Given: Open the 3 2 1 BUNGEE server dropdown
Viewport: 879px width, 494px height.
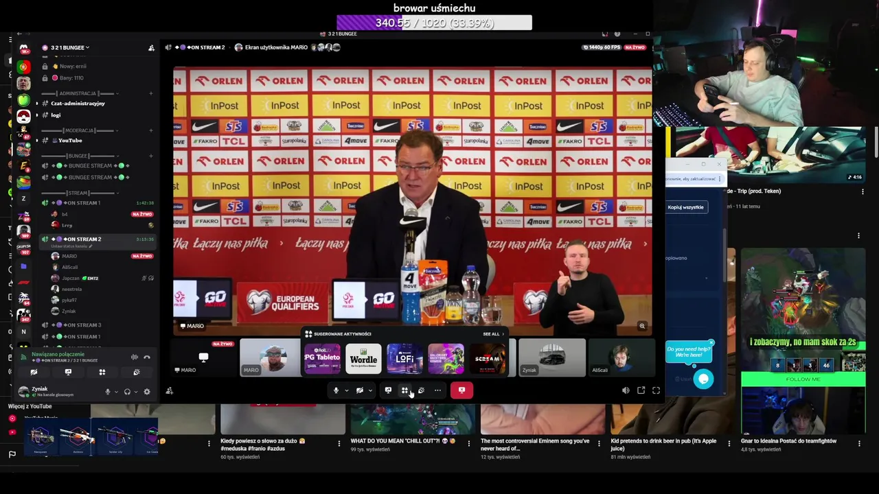Looking at the screenshot, I should click(x=66, y=47).
